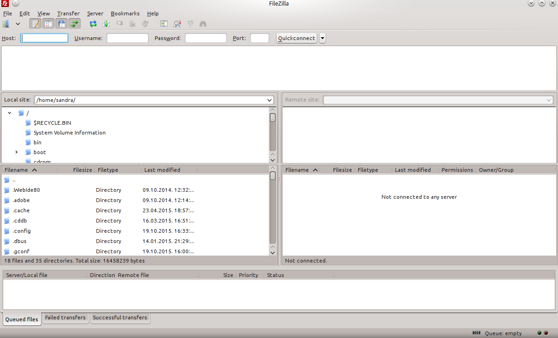Toggle directory comparison colored-list icon
This screenshot has width=558, height=338.
tap(163, 24)
